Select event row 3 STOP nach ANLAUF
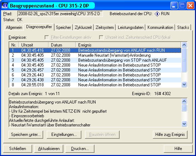Image resolution: width=196 pixels, height=156 pixels. click(95, 60)
